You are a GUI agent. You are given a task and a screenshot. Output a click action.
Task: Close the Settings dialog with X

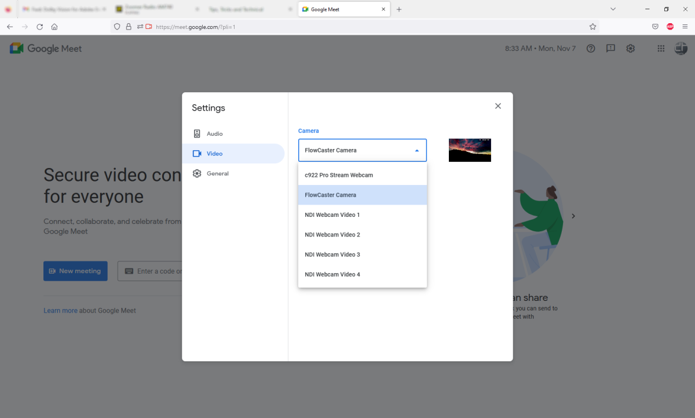tap(498, 106)
